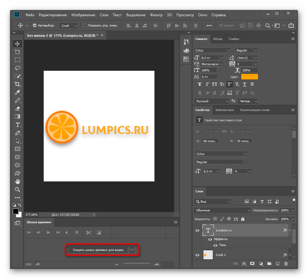Select the Eyedropper tool
This screenshot has height=279, width=308.
(17, 92)
